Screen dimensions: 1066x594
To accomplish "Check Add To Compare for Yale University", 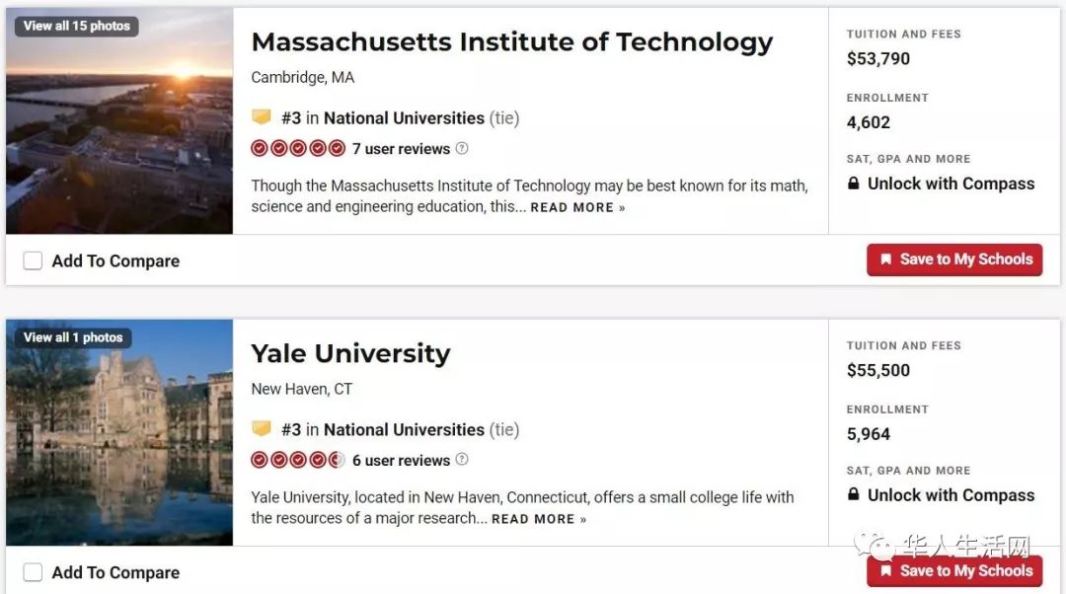I will 33,572.
